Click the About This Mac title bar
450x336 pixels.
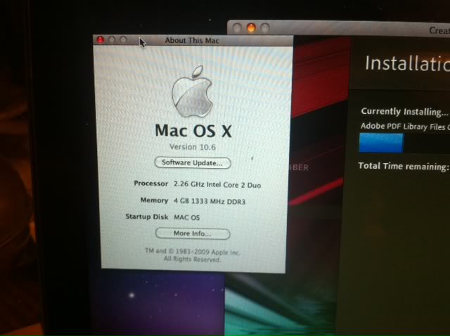193,40
